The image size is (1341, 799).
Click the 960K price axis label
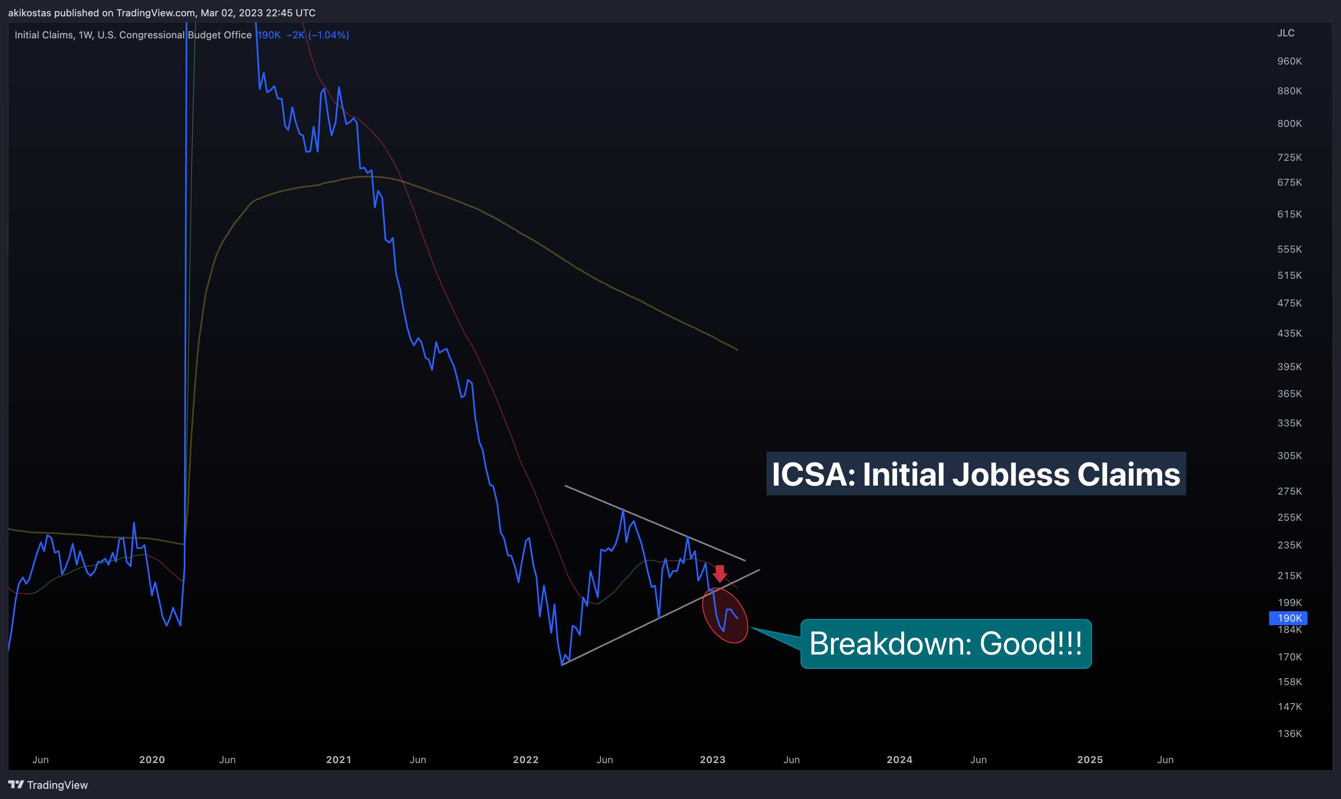coord(1289,61)
